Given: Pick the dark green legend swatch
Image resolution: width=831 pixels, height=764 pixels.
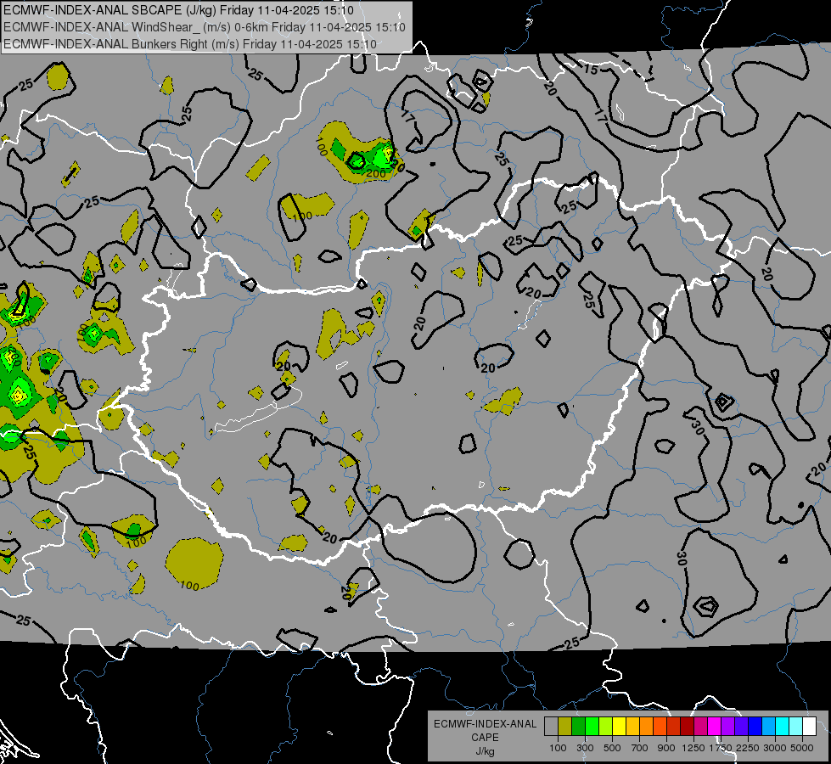Looking at the screenshot, I should coord(578,727).
